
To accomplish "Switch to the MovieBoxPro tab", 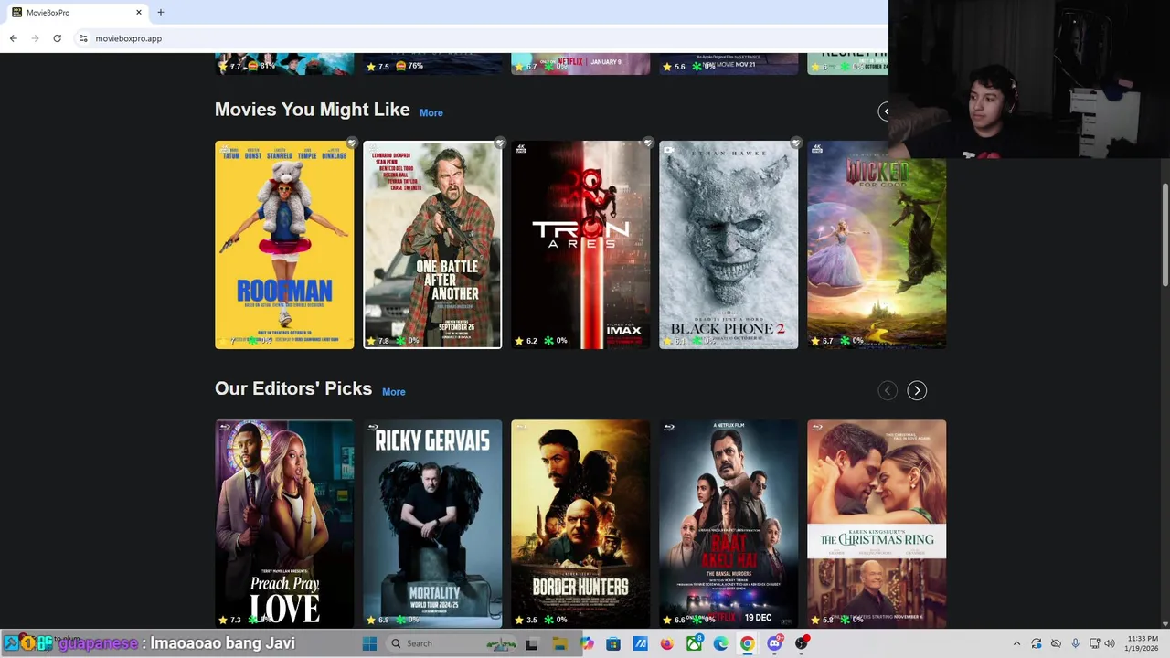I will [78, 12].
